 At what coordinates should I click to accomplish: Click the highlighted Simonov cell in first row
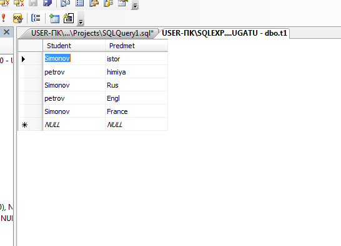pyautogui.click(x=74, y=58)
